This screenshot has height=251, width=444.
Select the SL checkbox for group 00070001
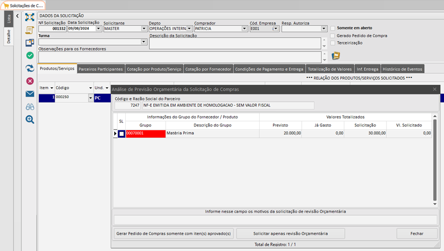[x=121, y=134]
